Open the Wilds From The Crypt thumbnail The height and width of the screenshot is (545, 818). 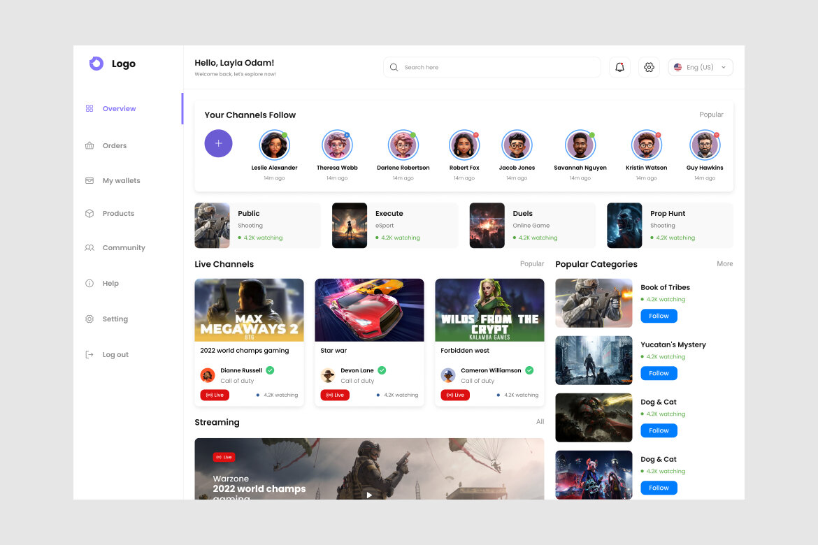pyautogui.click(x=489, y=310)
